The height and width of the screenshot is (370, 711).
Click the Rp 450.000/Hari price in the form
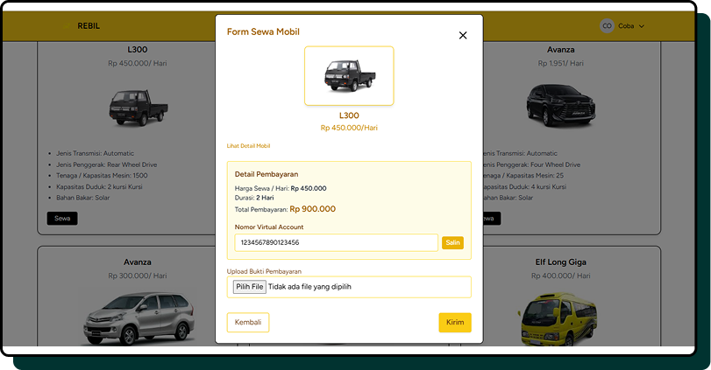pos(349,128)
